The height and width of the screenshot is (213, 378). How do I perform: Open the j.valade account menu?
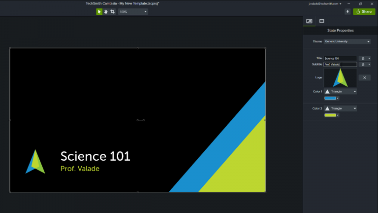point(325,4)
